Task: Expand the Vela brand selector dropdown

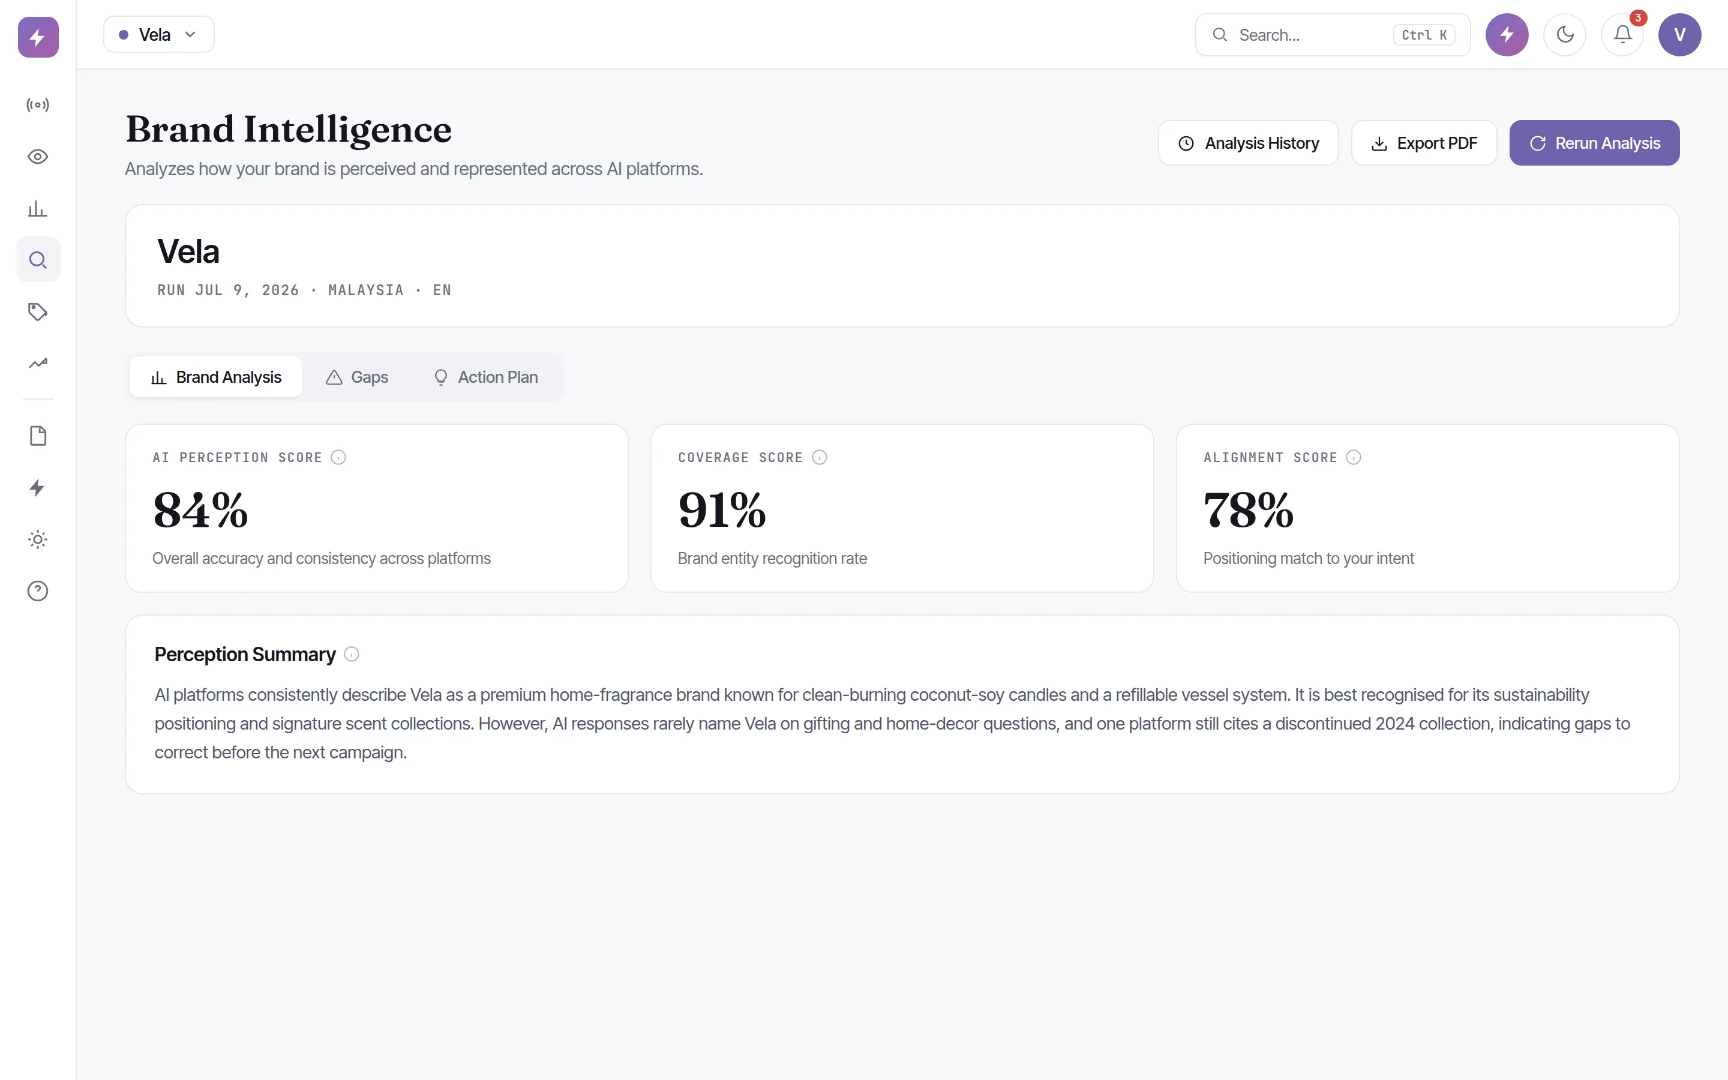Action: click(x=158, y=34)
